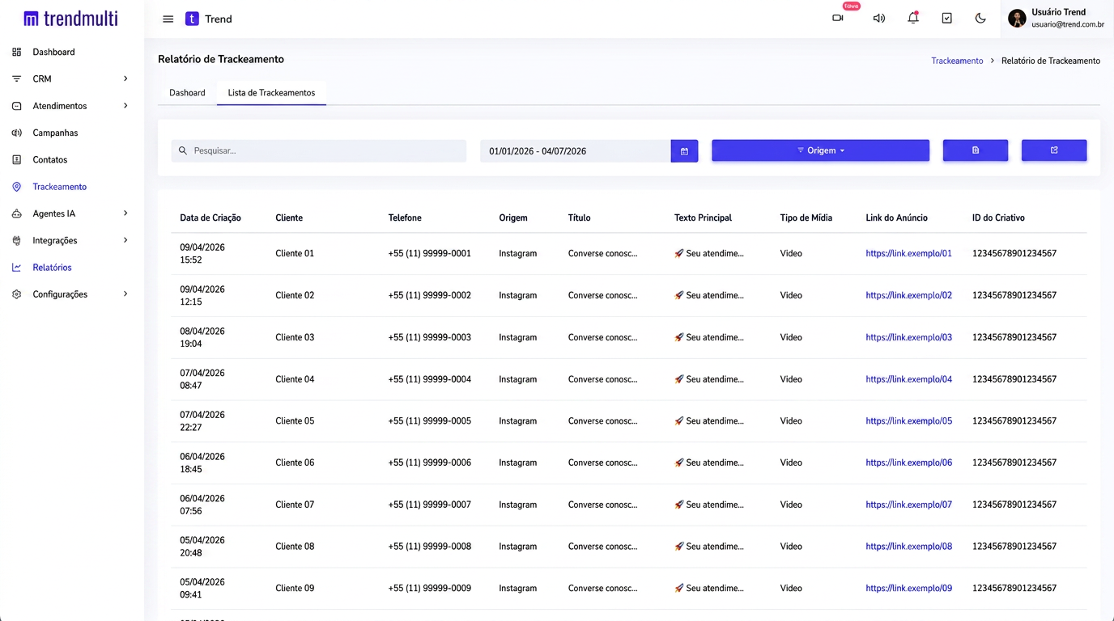Click the document report export button
This screenshot has width=1114, height=621.
coord(976,150)
